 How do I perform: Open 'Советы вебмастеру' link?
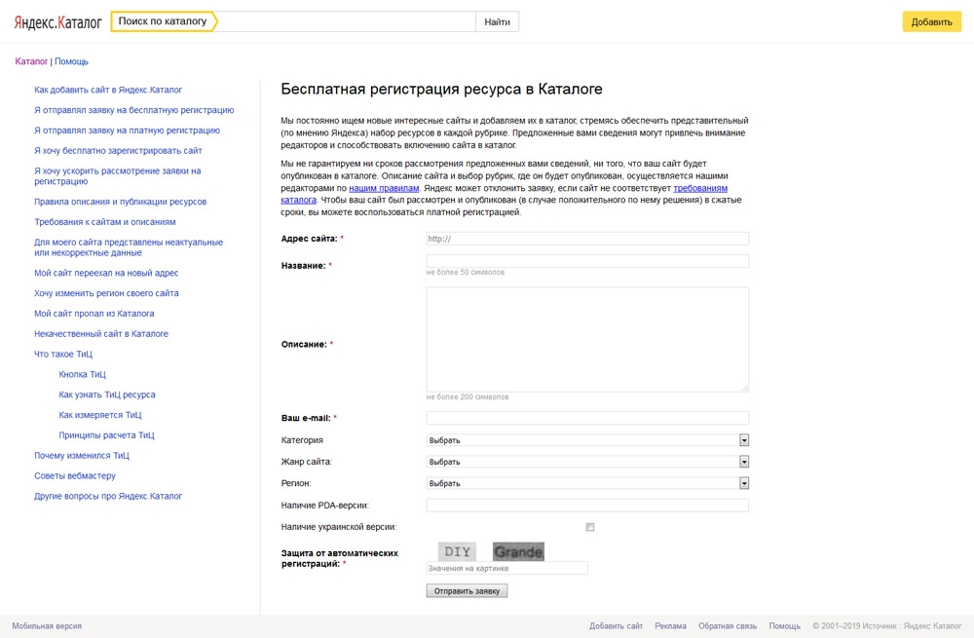(75, 476)
